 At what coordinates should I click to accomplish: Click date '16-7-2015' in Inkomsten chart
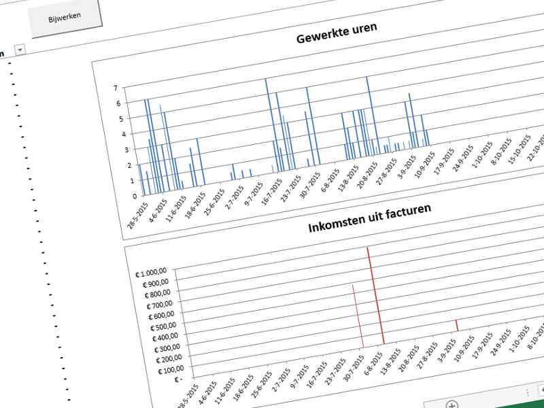pyautogui.click(x=318, y=375)
